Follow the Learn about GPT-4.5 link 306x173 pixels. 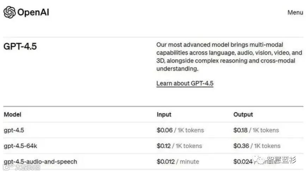[185, 84]
